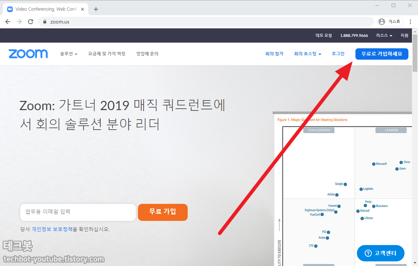Viewport: 418px width, 266px height.
Task: Click the orange 무료 가입 button
Action: point(163,212)
